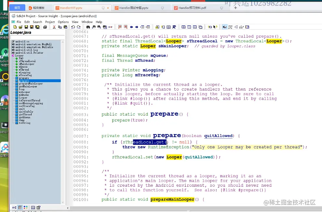Click sMainLooper declaration on line 69
Screen dimensions: 322x212
click(172, 46)
